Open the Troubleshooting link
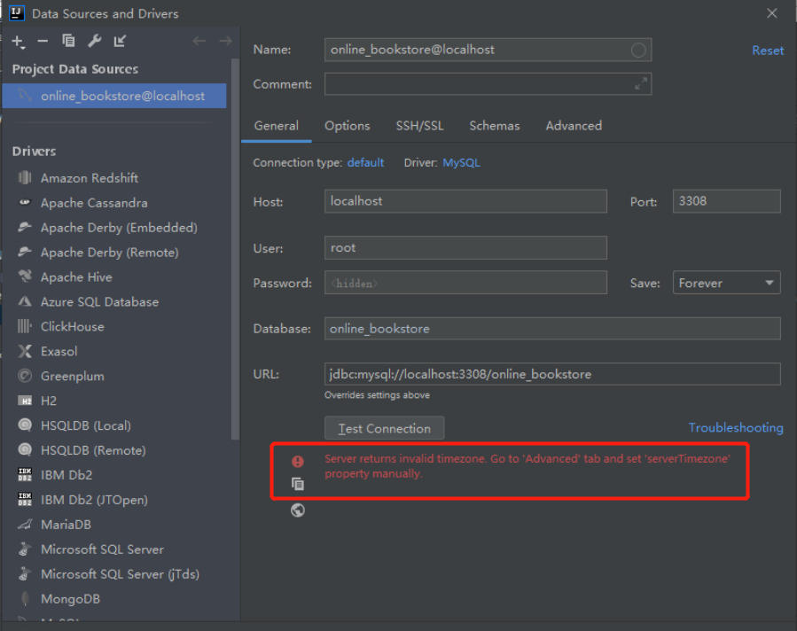Screen dimensions: 797x631 point(736,428)
